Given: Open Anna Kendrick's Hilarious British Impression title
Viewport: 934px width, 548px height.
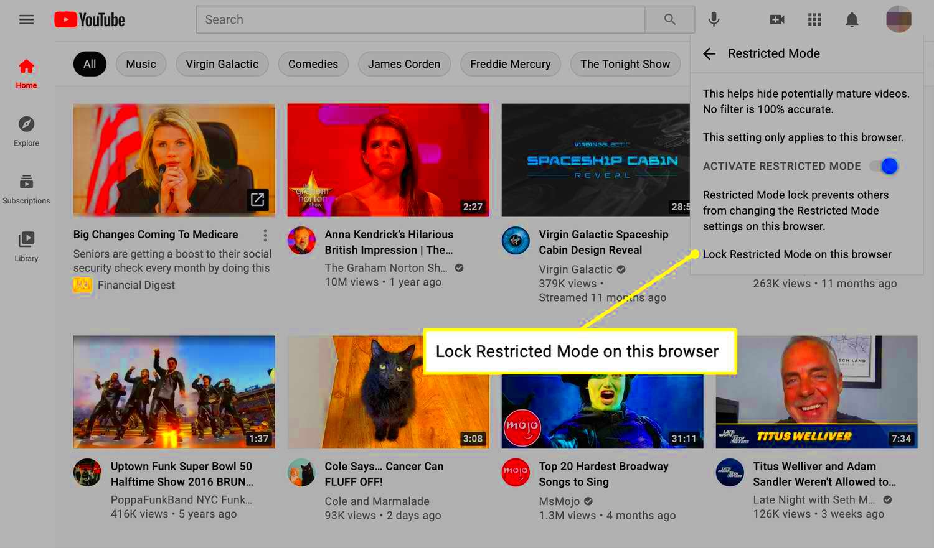Looking at the screenshot, I should tap(389, 242).
